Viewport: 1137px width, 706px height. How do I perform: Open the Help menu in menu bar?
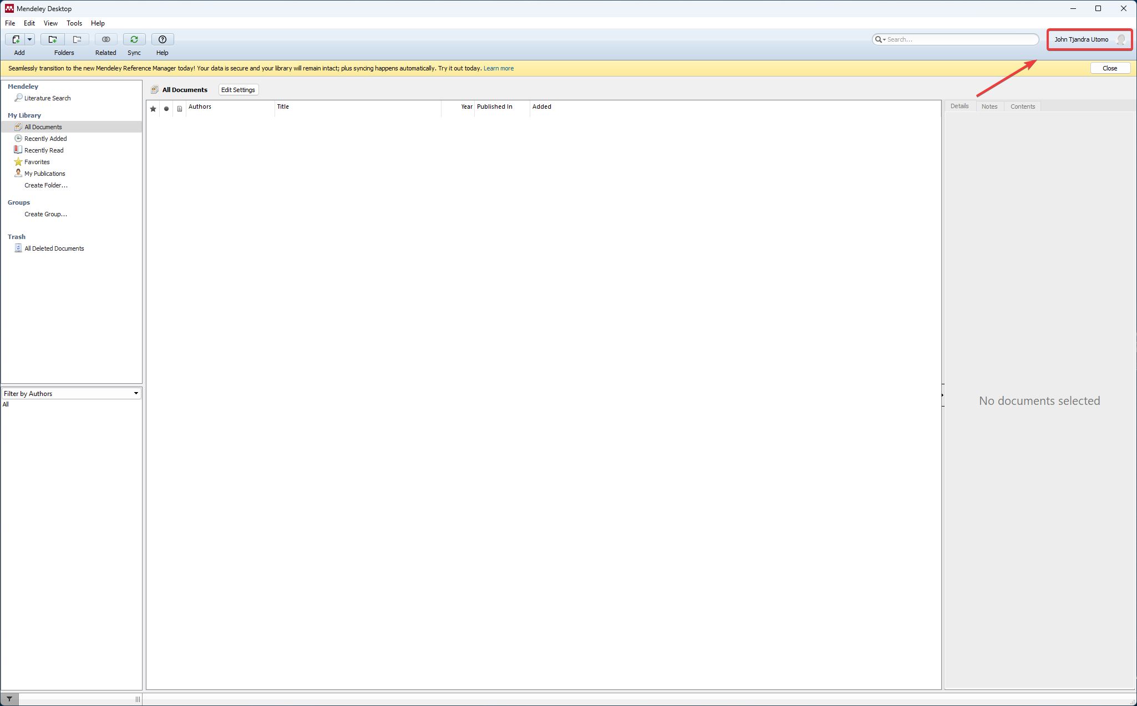(98, 23)
